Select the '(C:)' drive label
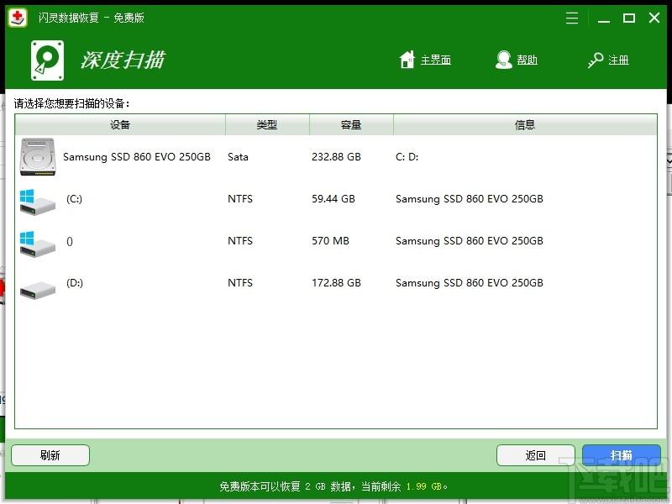 click(74, 199)
